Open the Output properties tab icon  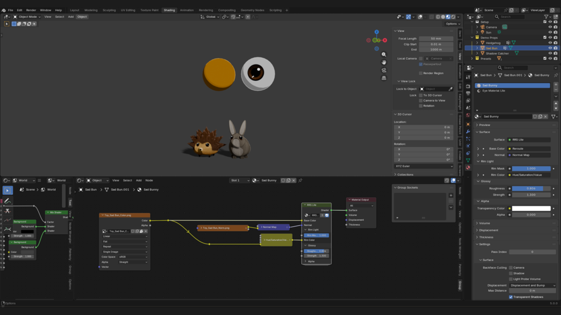[468, 93]
